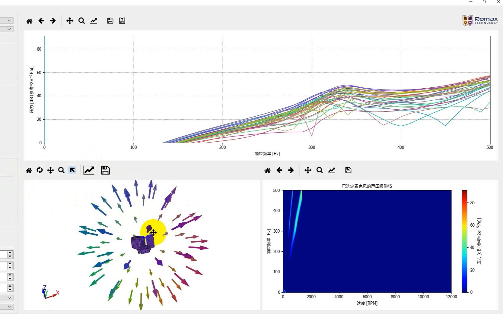Click the 速度 [RPM] axis label
This screenshot has width=503, height=314.
click(x=367, y=303)
